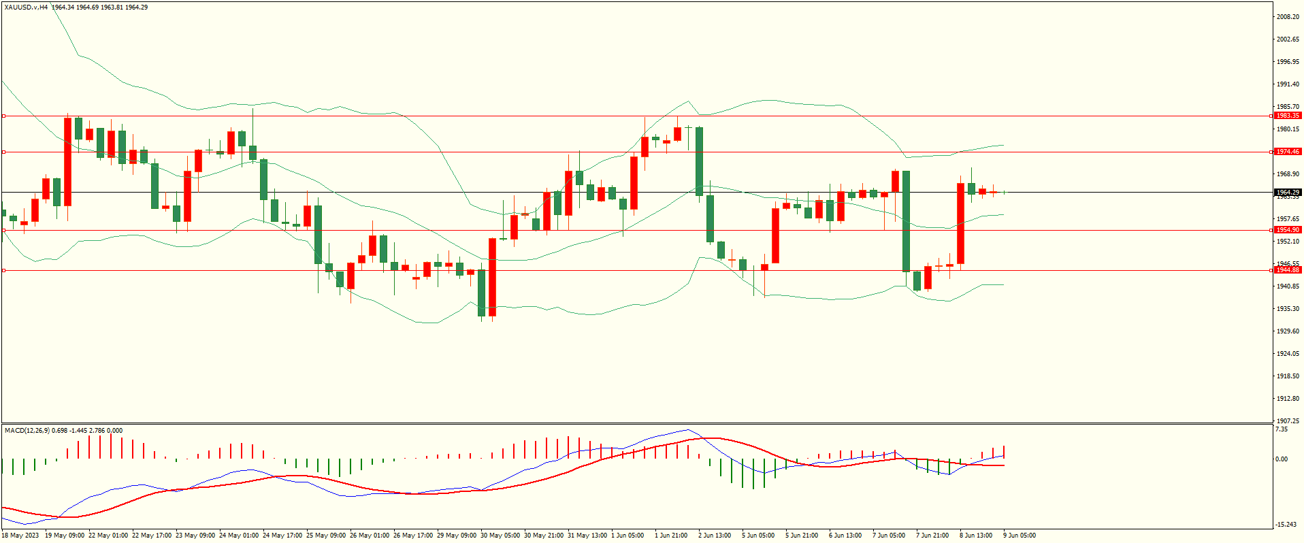
Task: Click the 7 Jun 21:00 time label
Action: pos(932,536)
